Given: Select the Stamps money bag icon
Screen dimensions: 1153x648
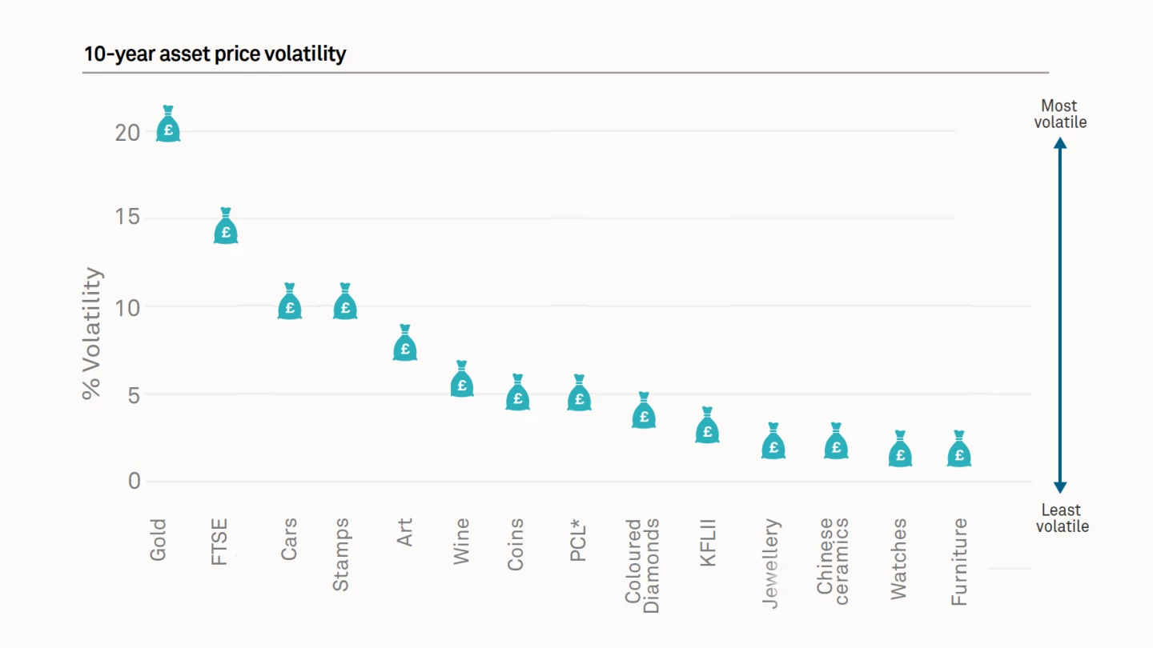Looking at the screenshot, I should 345,303.
